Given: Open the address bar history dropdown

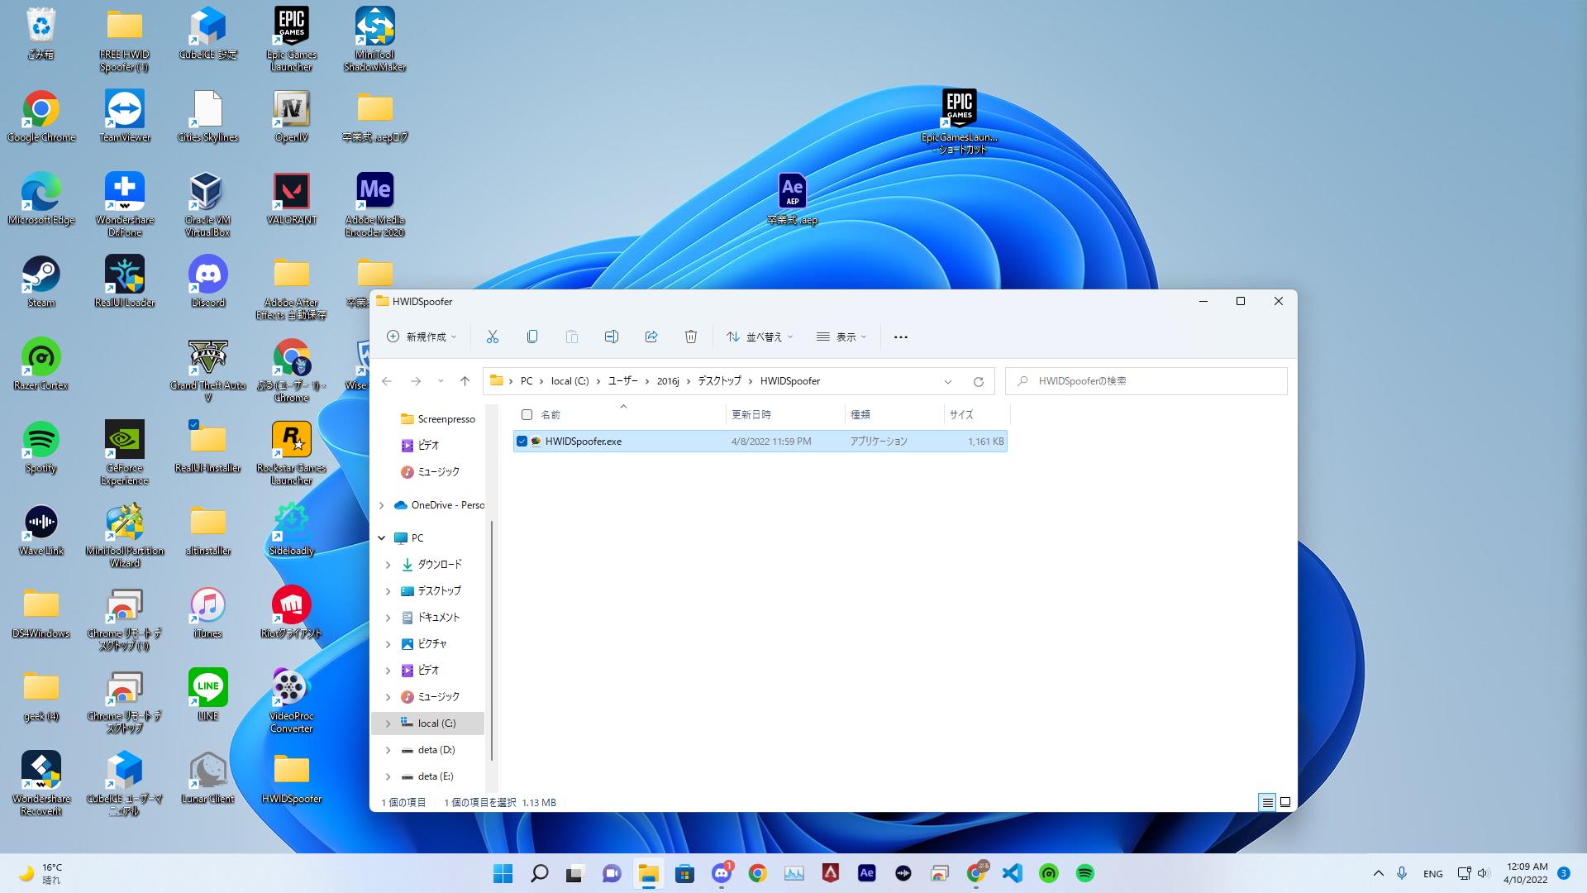Looking at the screenshot, I should [x=948, y=381].
